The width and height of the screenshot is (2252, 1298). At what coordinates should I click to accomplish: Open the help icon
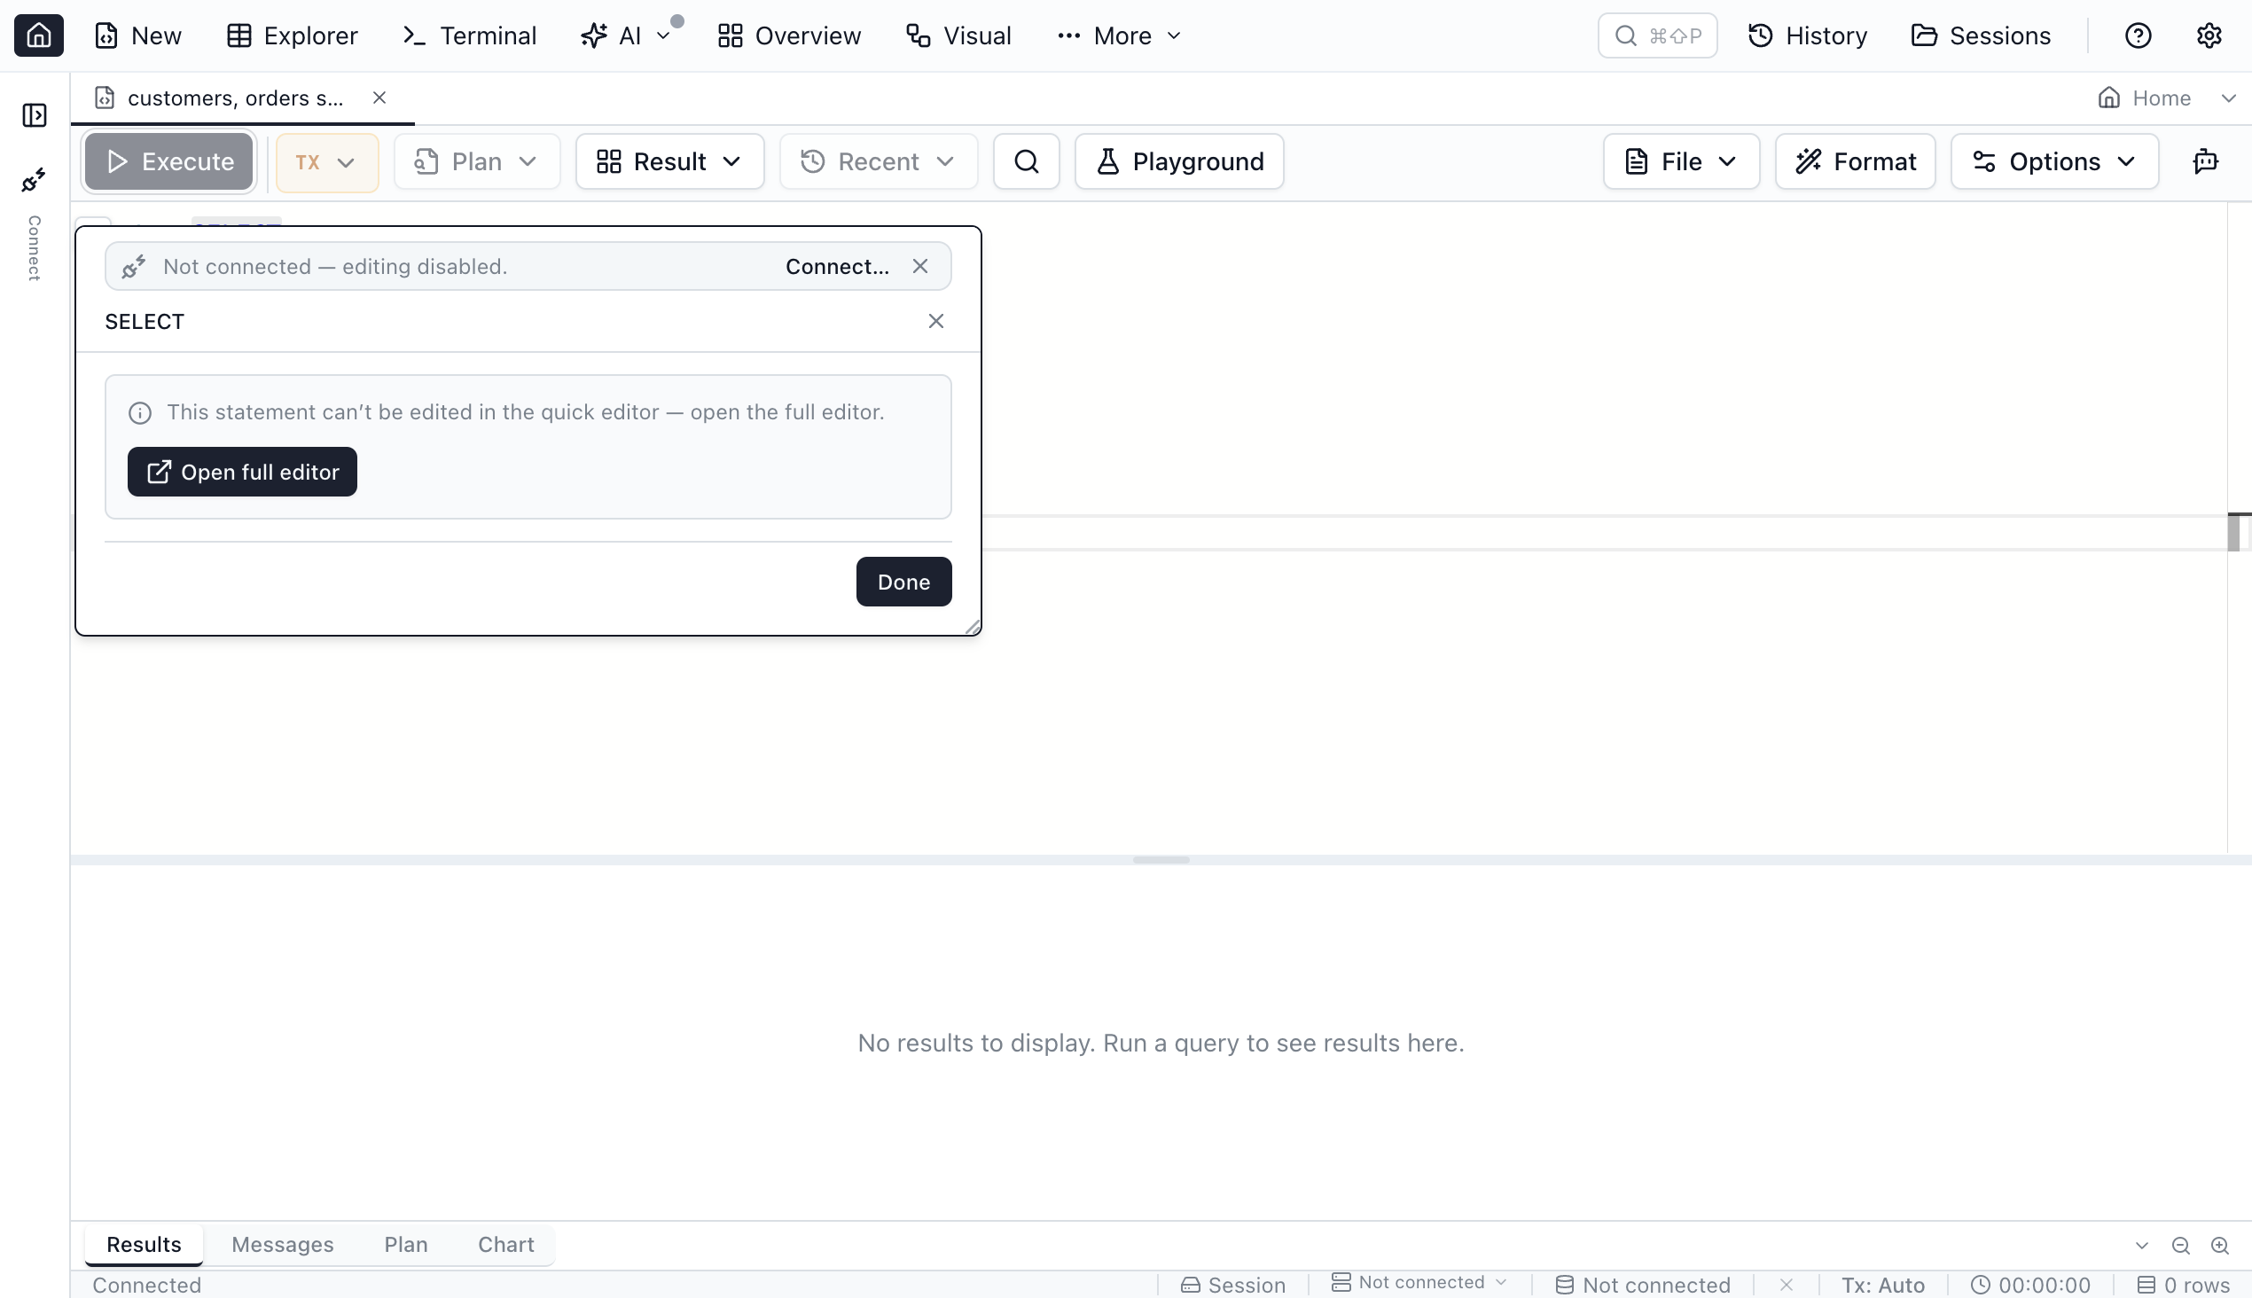[x=2138, y=35]
